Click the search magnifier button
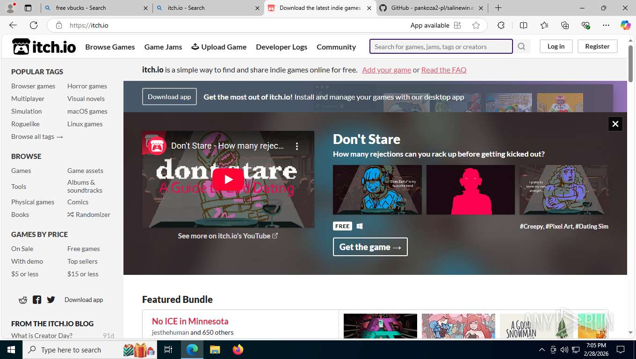The width and height of the screenshot is (636, 359). tap(521, 46)
